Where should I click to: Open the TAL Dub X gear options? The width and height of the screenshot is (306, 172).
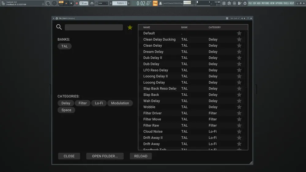pyautogui.click(x=57, y=18)
